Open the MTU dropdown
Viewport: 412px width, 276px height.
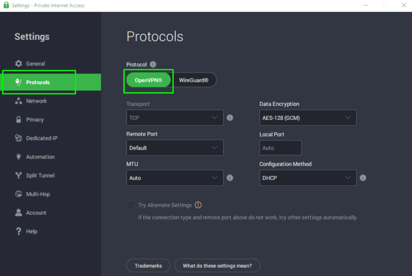coord(174,178)
